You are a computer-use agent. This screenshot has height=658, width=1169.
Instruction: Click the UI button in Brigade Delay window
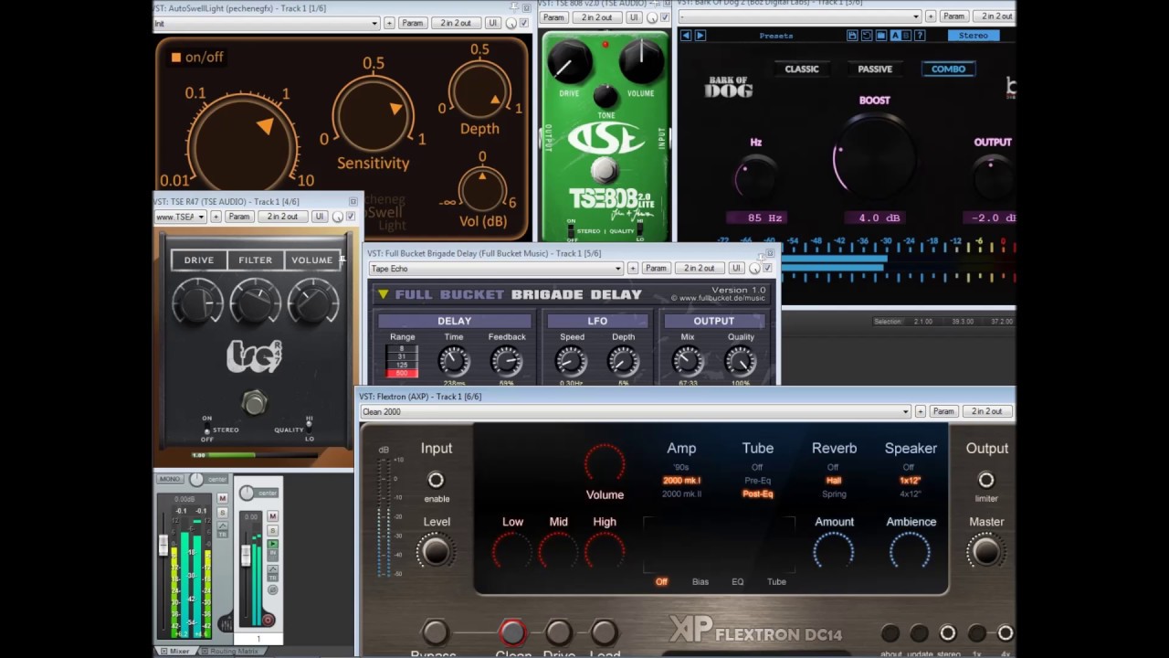(x=736, y=269)
